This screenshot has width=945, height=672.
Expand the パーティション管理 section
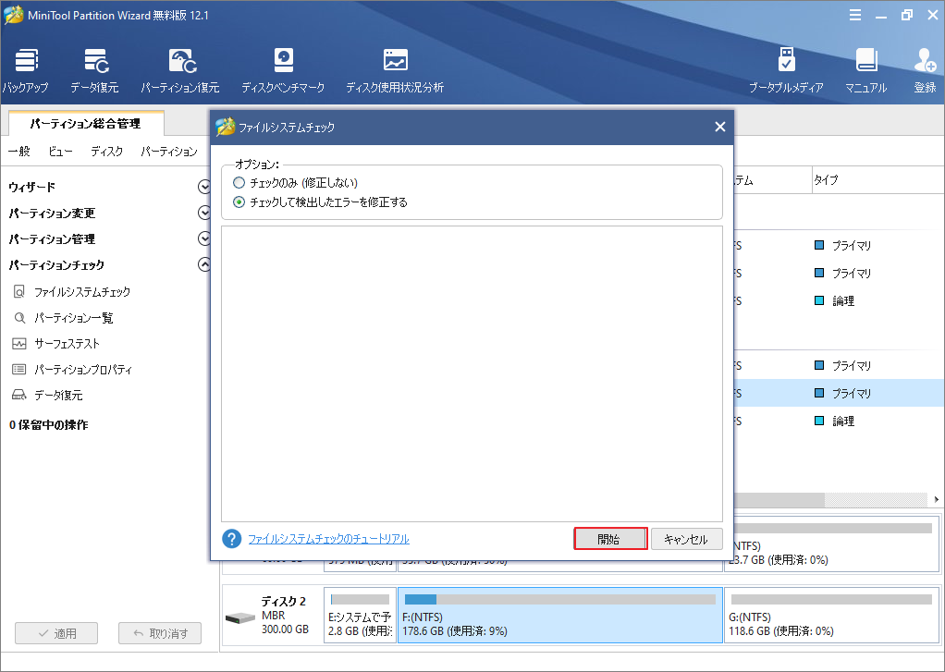pos(204,238)
